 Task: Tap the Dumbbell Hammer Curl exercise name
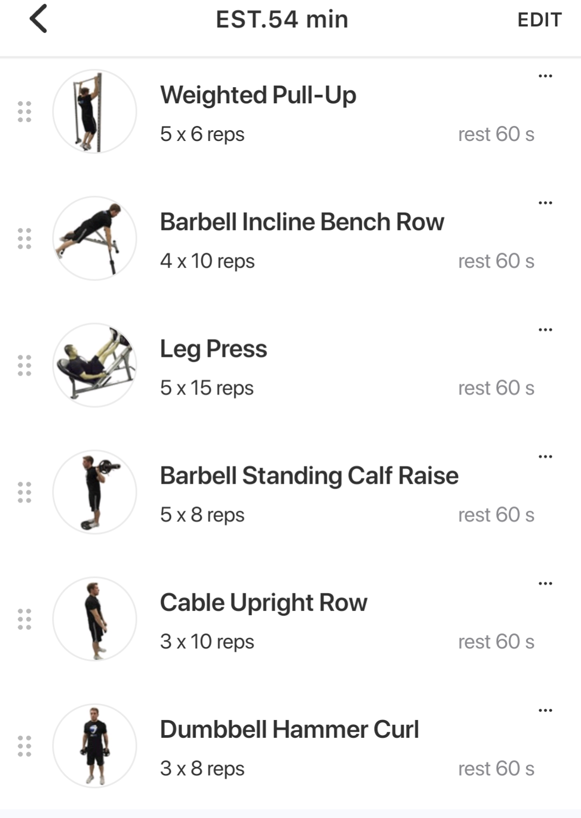[x=289, y=730]
